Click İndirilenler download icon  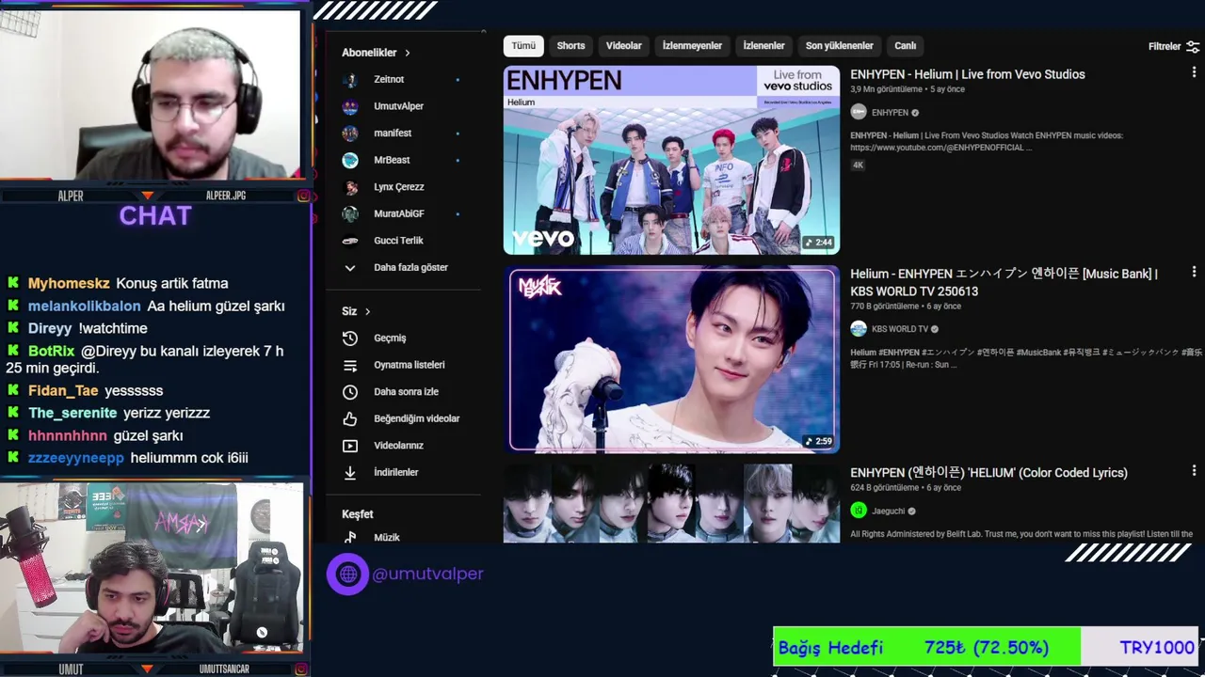point(350,472)
